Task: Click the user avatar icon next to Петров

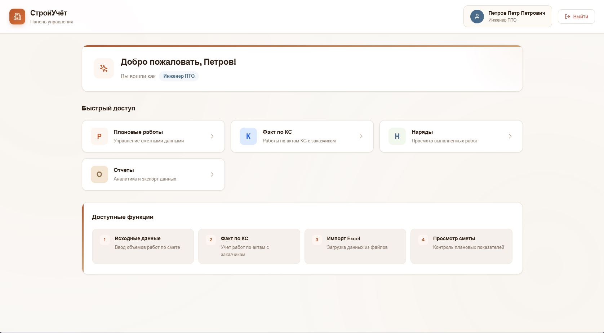Action: [477, 16]
